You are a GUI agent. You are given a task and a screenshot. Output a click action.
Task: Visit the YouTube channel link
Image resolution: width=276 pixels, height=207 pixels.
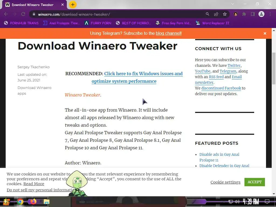[x=203, y=71]
